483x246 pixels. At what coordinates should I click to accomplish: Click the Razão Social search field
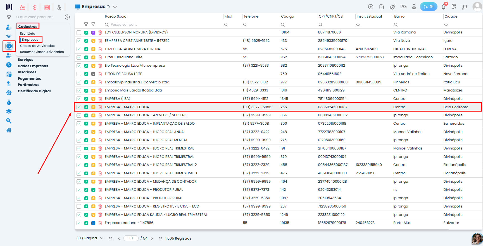point(163,25)
